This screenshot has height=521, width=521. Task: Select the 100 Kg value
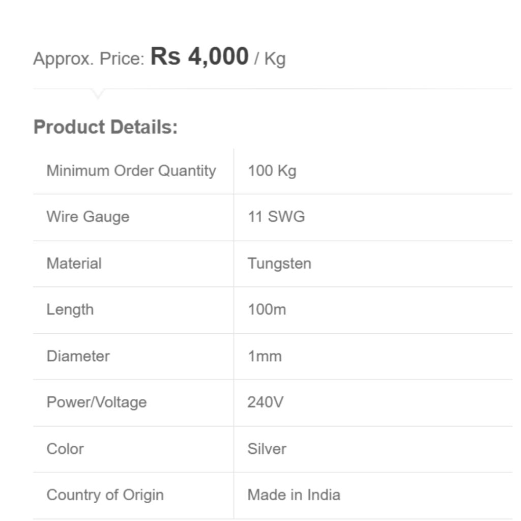[272, 171]
